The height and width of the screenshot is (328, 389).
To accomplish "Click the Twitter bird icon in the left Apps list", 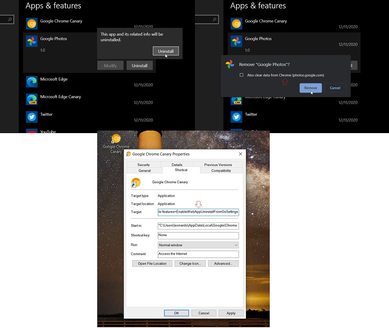I will [x=32, y=117].
